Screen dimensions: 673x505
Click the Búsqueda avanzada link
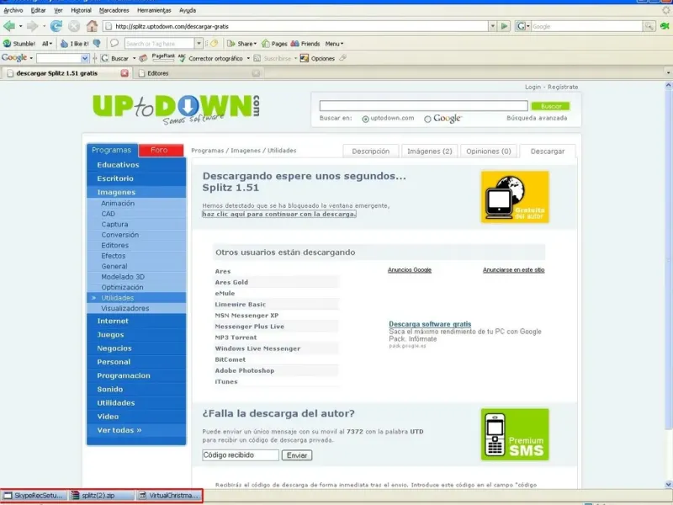(x=537, y=118)
